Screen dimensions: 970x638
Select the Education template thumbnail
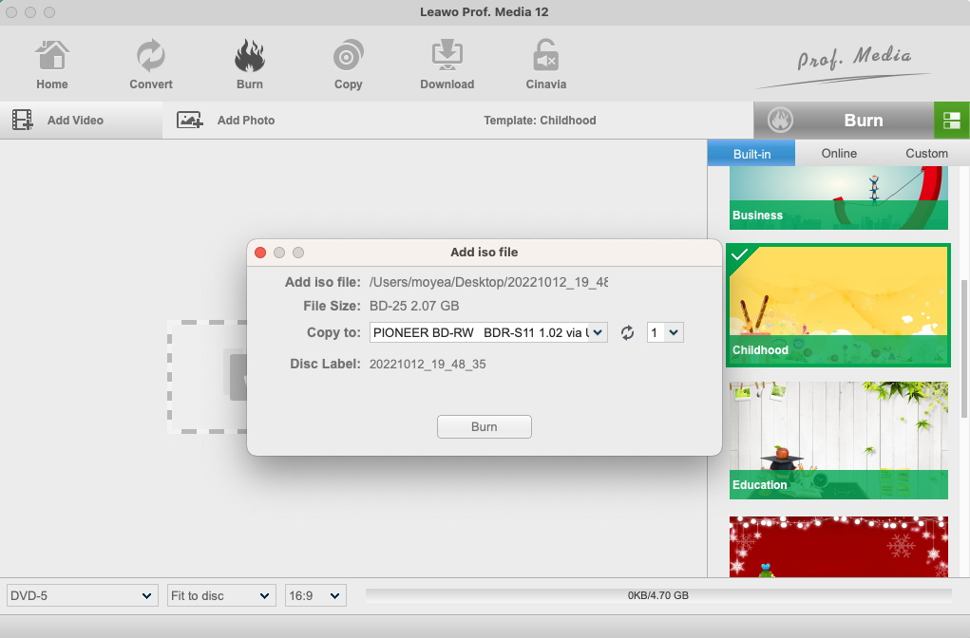click(x=839, y=440)
